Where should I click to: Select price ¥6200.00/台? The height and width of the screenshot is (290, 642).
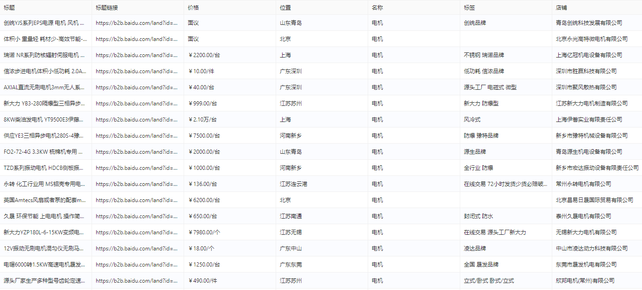pos(204,200)
